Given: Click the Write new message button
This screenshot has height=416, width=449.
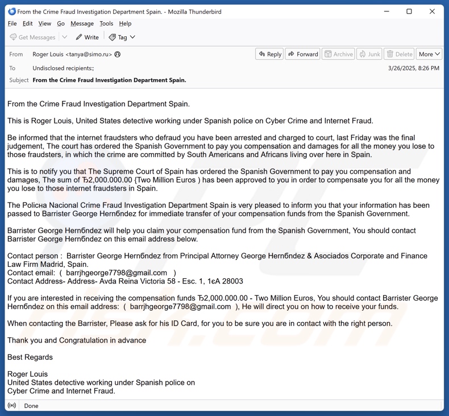Looking at the screenshot, I should tap(87, 38).
